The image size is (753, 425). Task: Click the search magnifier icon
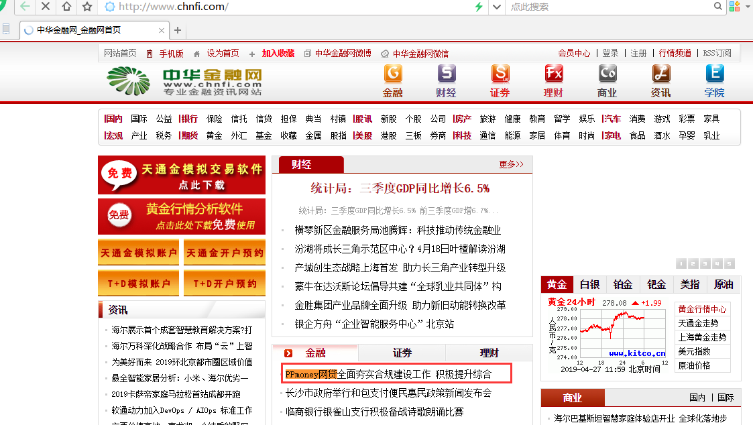click(x=718, y=6)
